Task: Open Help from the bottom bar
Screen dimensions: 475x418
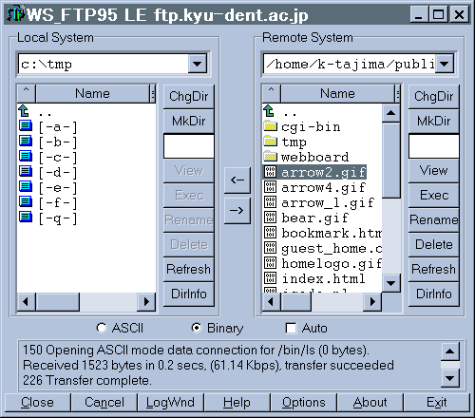Action: pos(237,403)
